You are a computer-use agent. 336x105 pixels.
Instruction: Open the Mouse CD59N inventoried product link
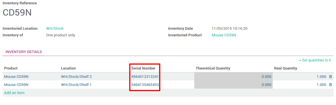pos(224,35)
